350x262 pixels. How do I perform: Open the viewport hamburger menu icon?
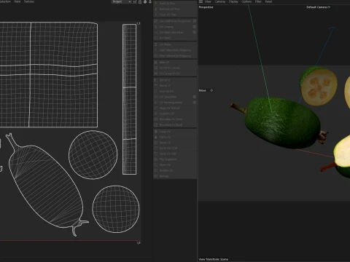(x=201, y=1)
